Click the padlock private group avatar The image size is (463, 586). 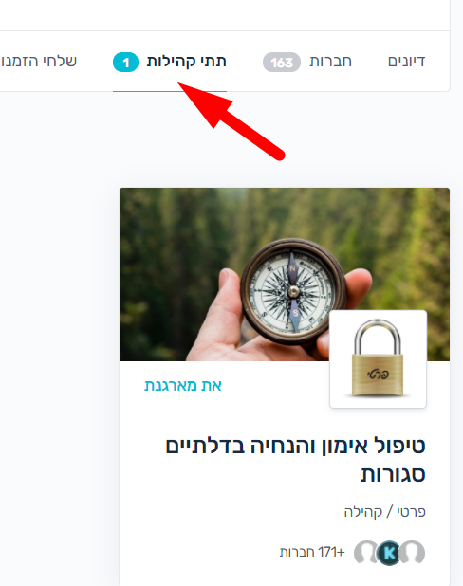(x=378, y=358)
